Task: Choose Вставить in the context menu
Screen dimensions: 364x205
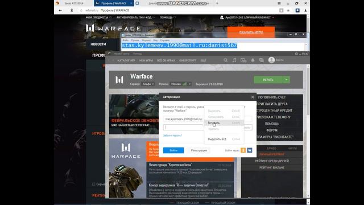Action: (224, 123)
